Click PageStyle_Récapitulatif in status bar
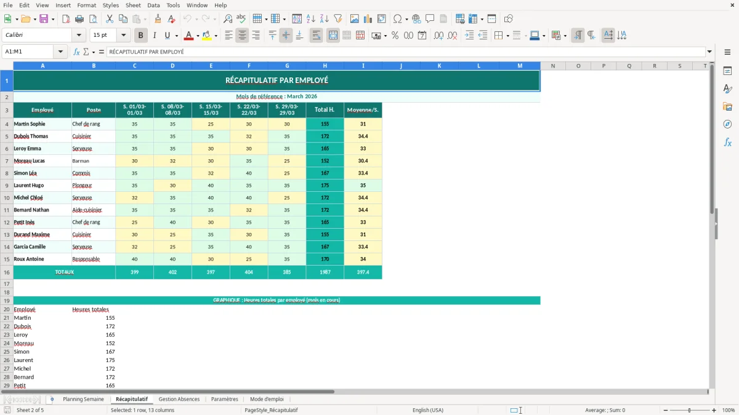Image resolution: width=739 pixels, height=415 pixels. tap(271, 410)
